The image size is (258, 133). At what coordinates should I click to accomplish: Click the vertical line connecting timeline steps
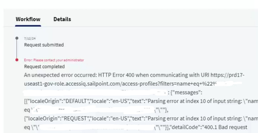pos(17,49)
